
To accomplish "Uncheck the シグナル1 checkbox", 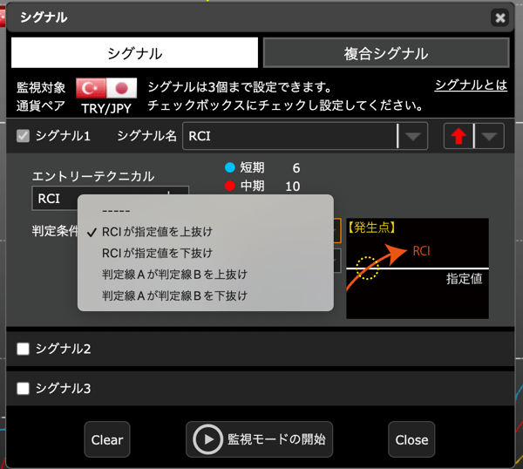I will click(23, 136).
